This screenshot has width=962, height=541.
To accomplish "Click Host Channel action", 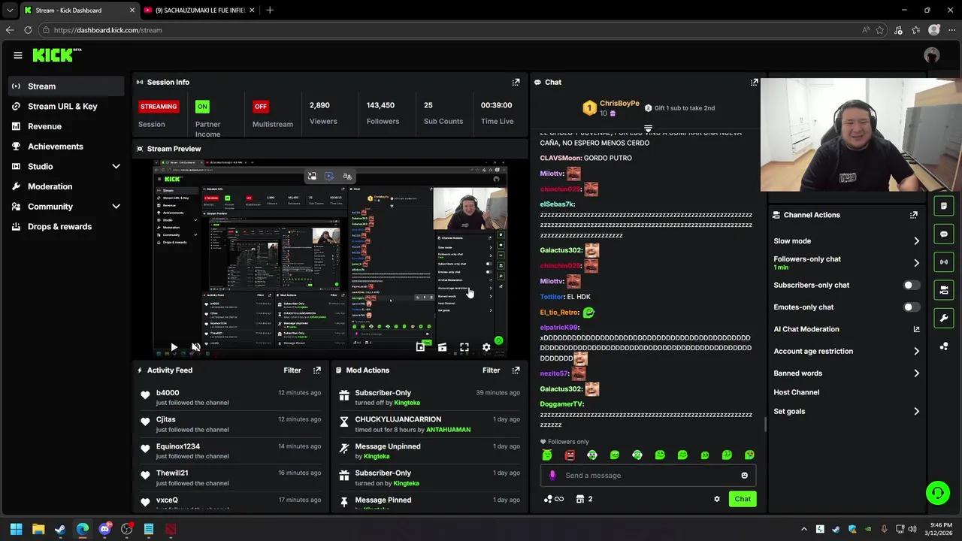I will coord(797,392).
